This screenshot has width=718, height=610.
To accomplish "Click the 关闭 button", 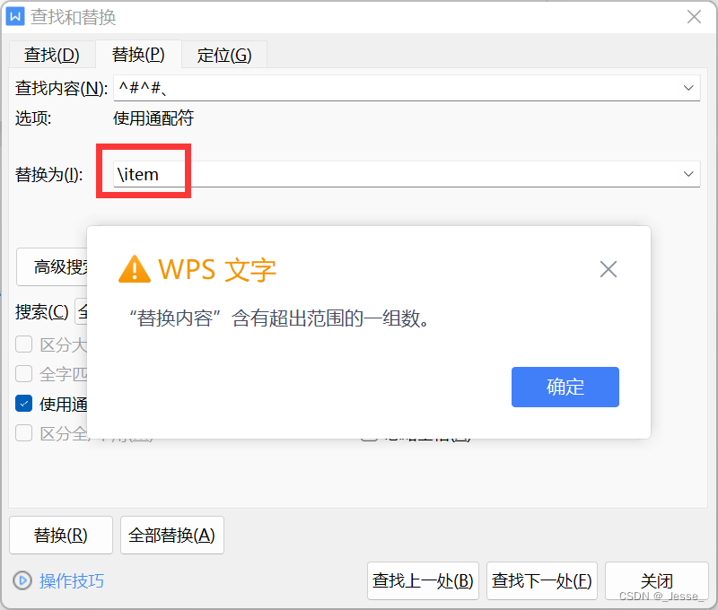I will (657, 580).
